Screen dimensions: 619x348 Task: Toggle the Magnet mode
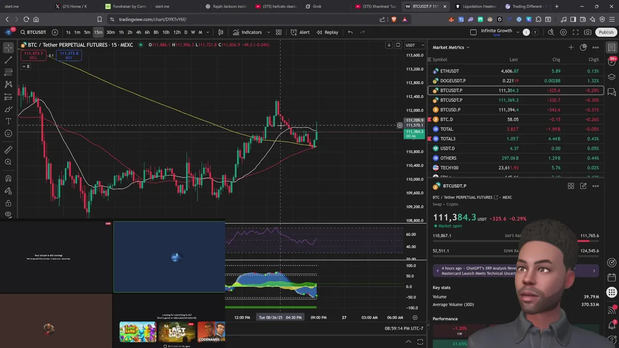click(x=8, y=178)
